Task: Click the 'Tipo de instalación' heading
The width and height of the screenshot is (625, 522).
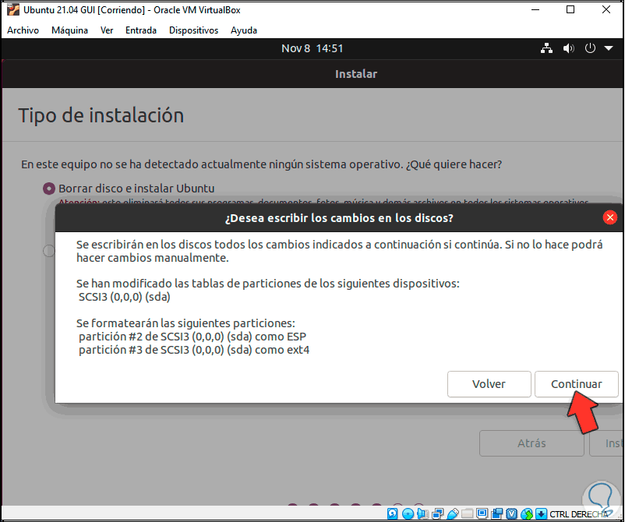Action: tap(101, 115)
